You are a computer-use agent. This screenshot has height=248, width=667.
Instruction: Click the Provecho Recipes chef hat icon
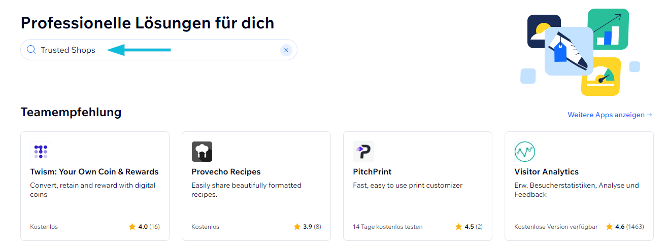(x=202, y=152)
